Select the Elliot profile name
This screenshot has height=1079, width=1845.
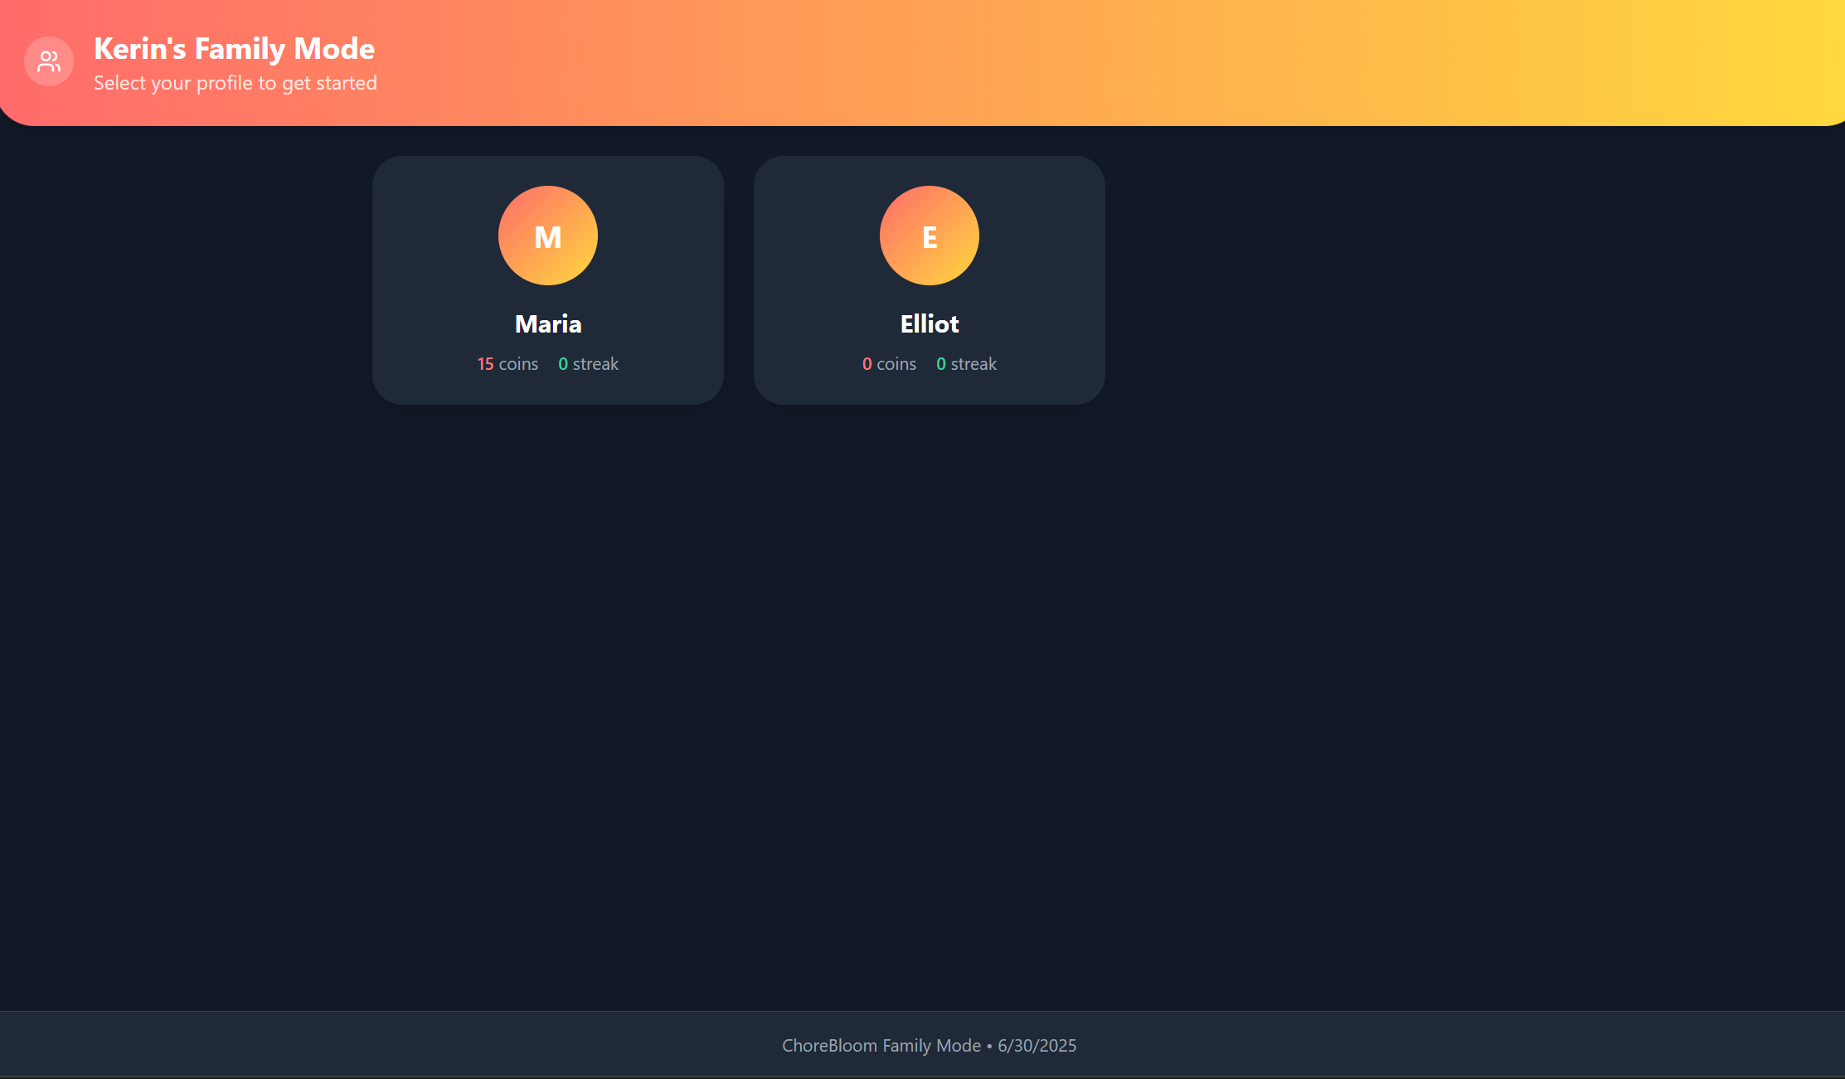click(930, 323)
